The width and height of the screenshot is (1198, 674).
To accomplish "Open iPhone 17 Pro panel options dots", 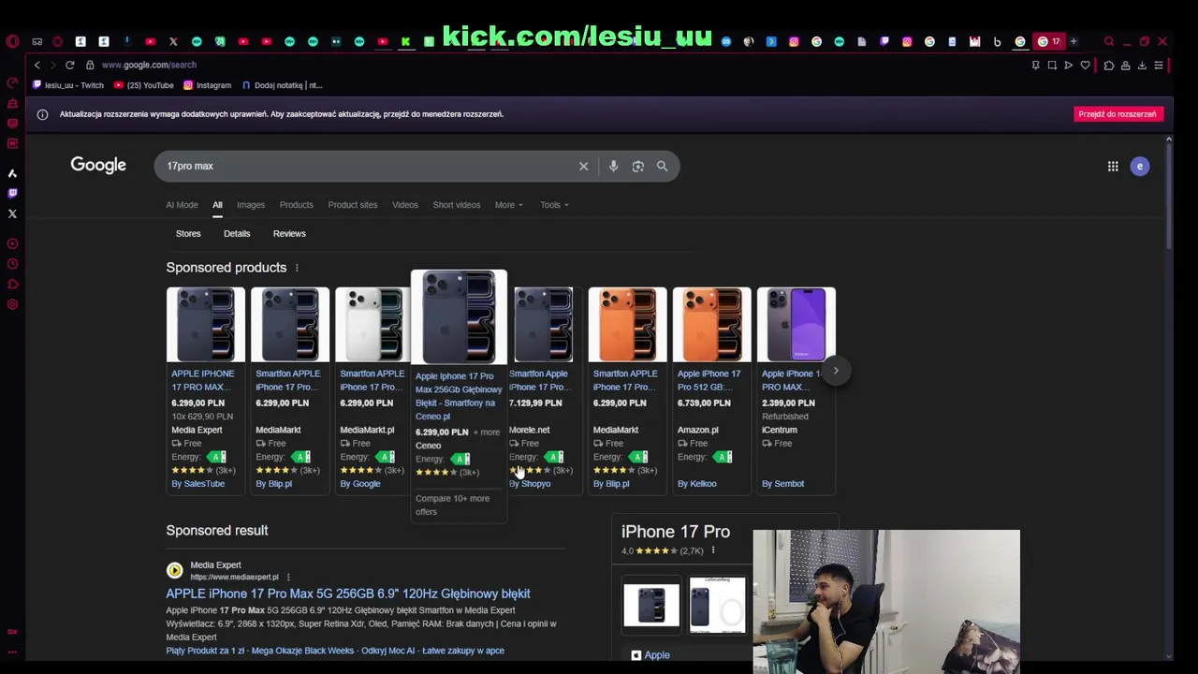I will tap(713, 551).
